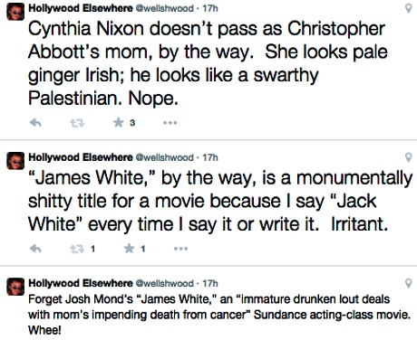Screen dimensions: 417x340
Task: Click location pin on Josh Mond tweet
Action: 408,283
